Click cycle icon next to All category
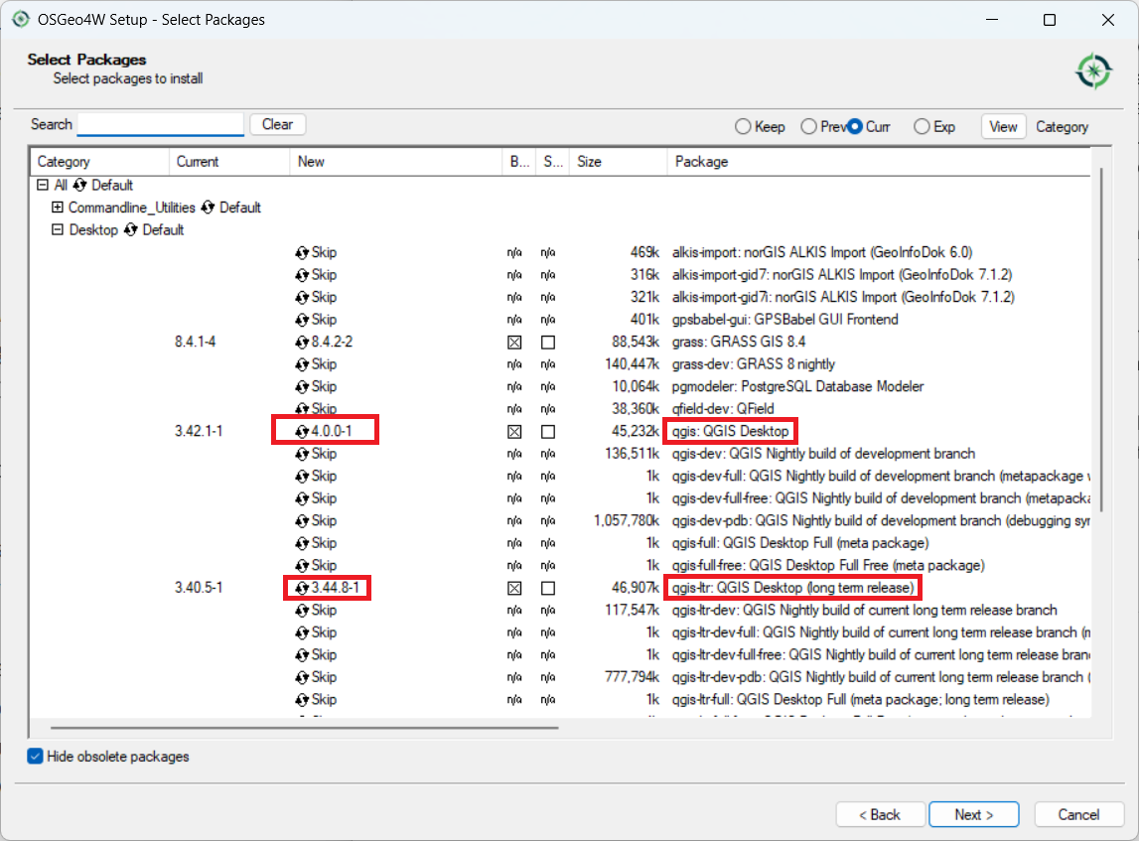Image resolution: width=1139 pixels, height=841 pixels. click(81, 186)
